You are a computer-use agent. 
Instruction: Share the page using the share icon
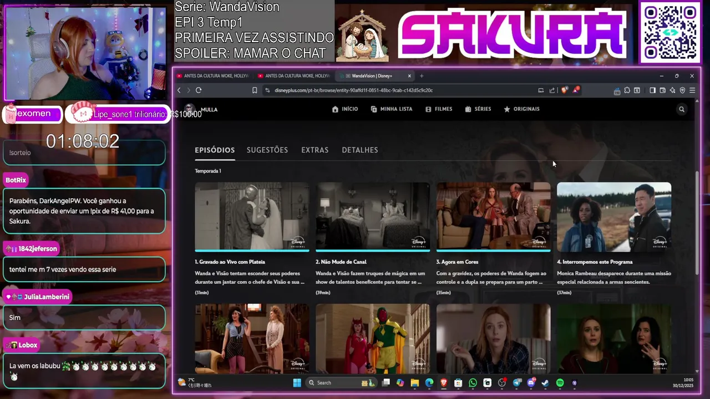click(x=552, y=90)
